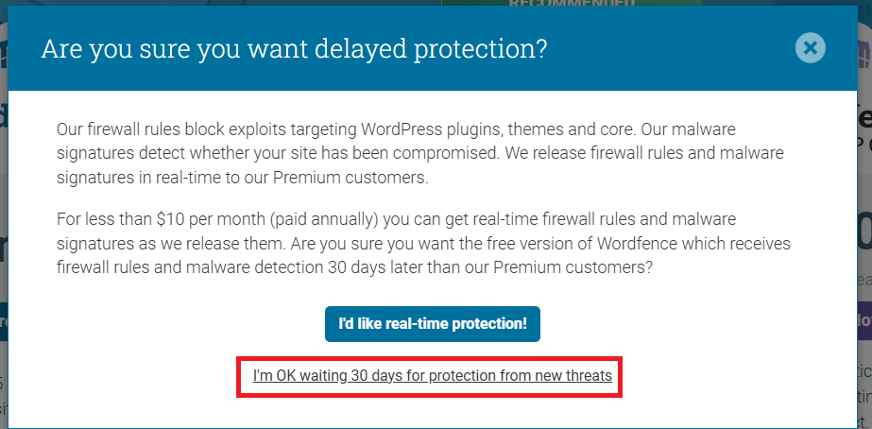Click the word "WordPress" in first paragraph

tap(402, 129)
